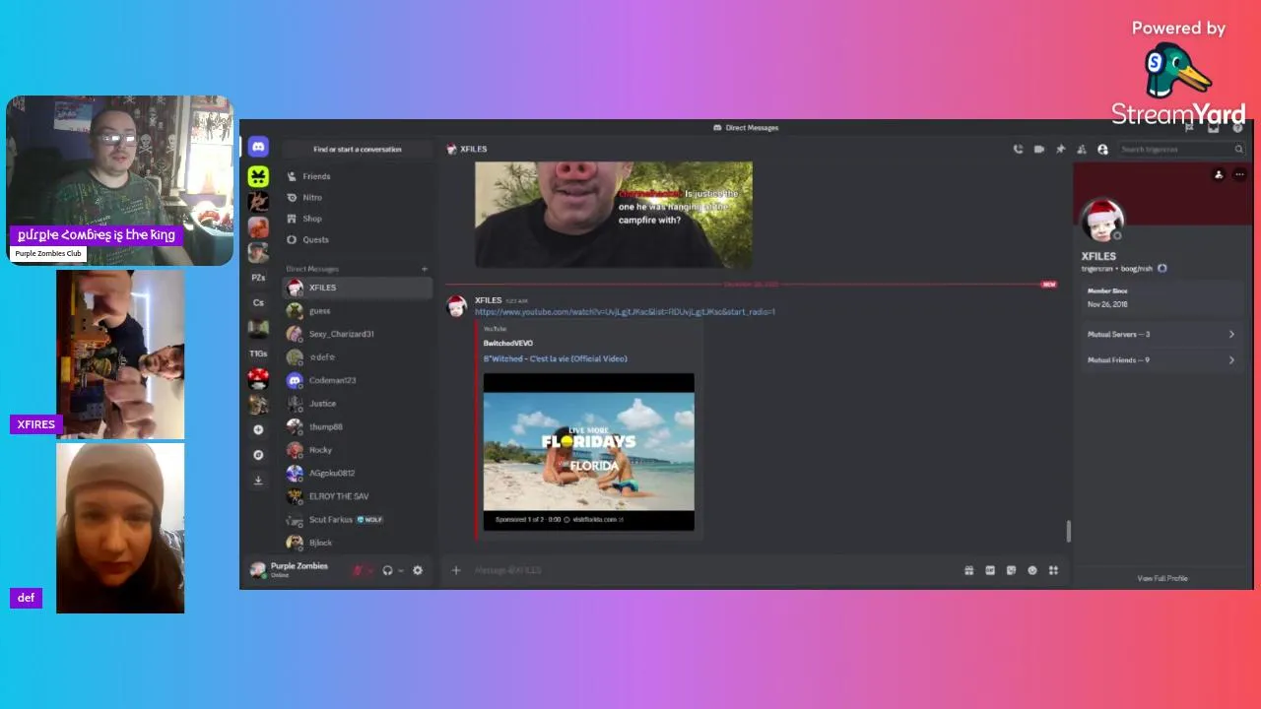Open the GIF picker icon
1261x709 pixels.
pyautogui.click(x=990, y=570)
